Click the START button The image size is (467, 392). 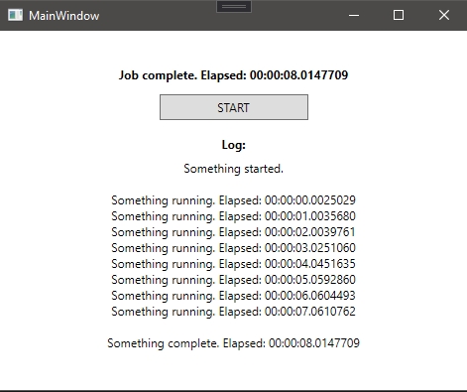coord(234,107)
